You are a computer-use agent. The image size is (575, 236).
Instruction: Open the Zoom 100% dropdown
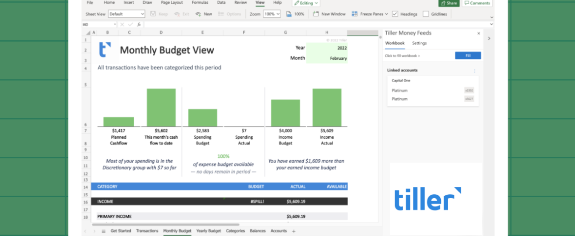click(x=272, y=14)
